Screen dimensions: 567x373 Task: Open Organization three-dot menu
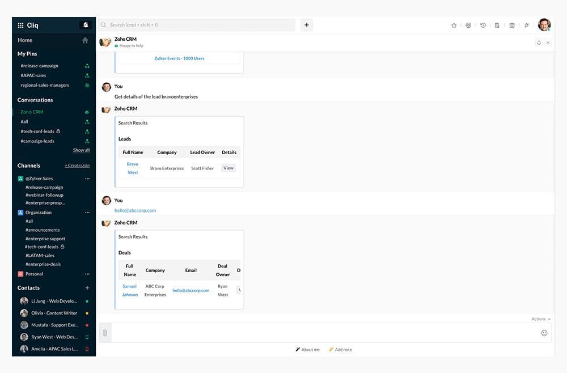coord(87,213)
